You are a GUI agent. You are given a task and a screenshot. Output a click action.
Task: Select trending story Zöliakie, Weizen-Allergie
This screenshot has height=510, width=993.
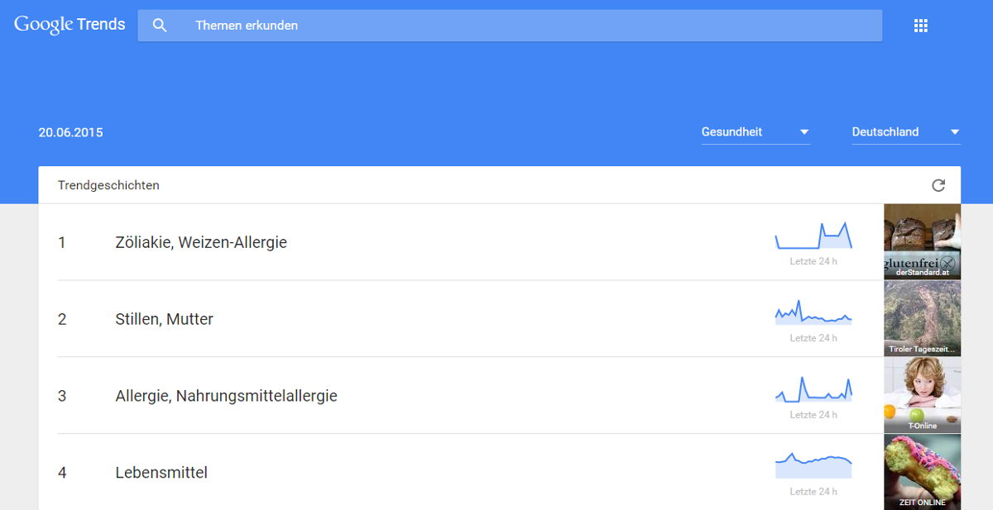point(200,242)
